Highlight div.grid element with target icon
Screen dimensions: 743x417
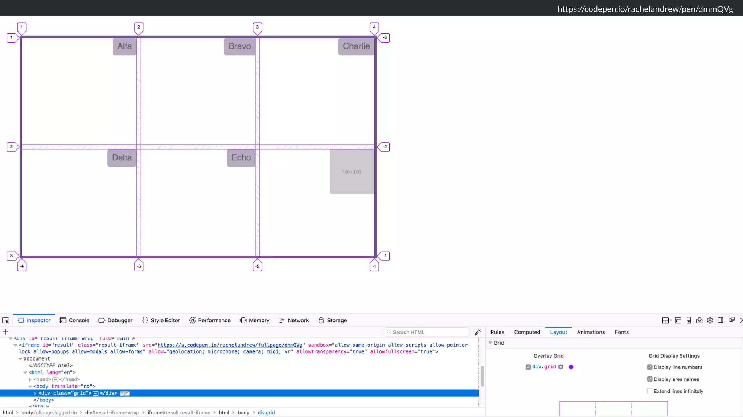pos(561,367)
